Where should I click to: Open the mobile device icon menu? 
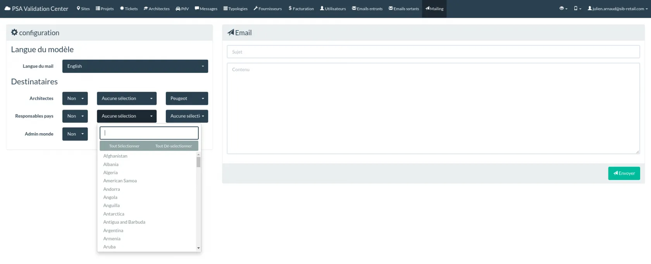577,9
